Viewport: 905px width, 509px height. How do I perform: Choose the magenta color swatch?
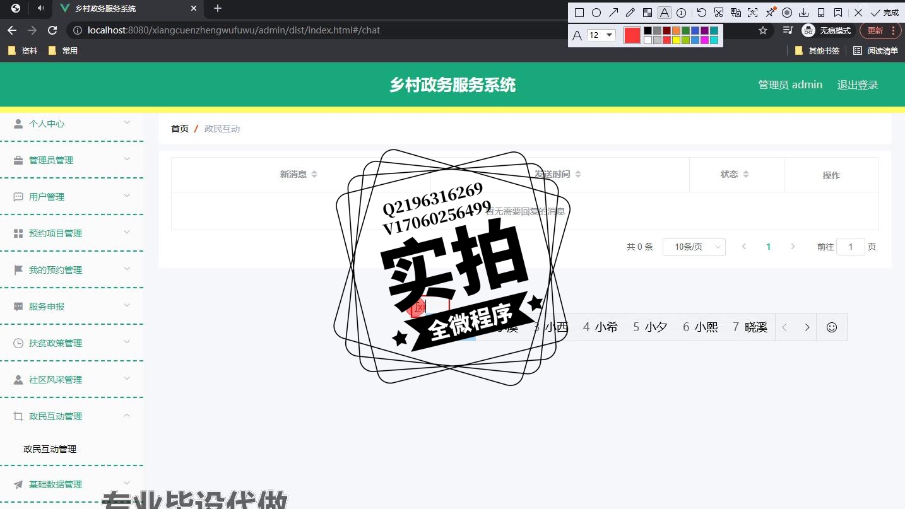point(704,40)
